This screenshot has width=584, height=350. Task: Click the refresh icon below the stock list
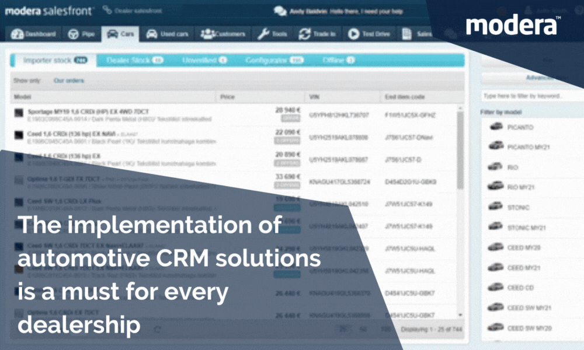(x=157, y=330)
